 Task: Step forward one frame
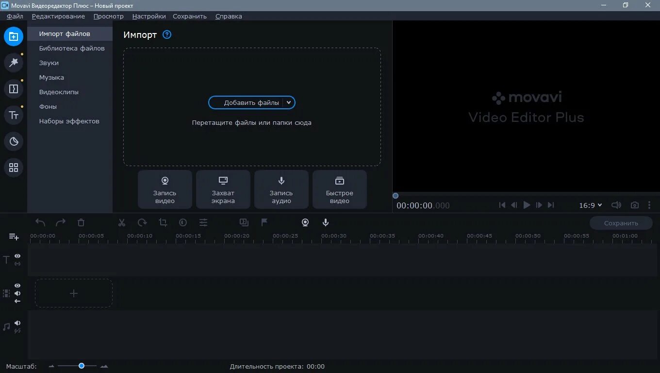[539, 205]
